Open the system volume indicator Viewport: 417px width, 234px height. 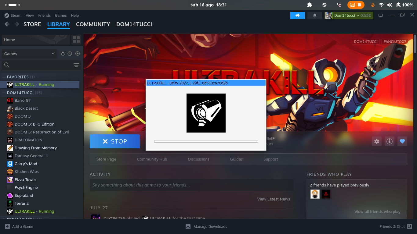tap(390, 5)
